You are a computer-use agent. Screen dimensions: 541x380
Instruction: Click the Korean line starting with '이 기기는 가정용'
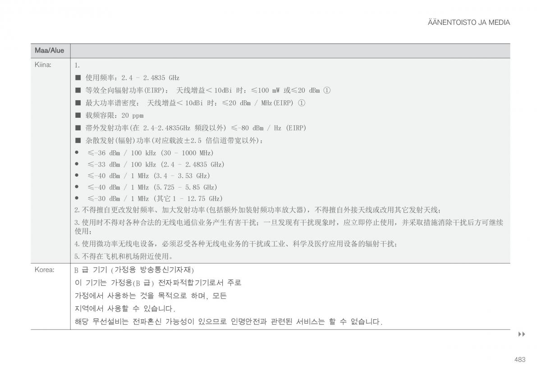[x=158, y=283]
